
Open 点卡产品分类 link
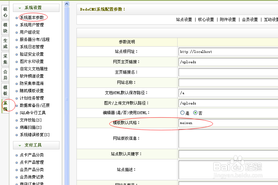click(x=32, y=155)
